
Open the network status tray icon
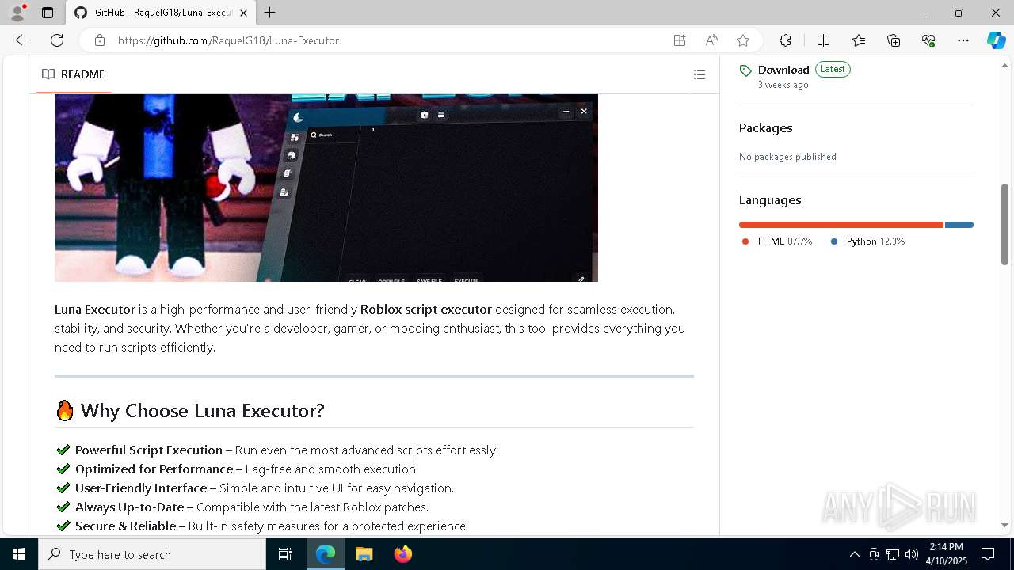tap(893, 554)
